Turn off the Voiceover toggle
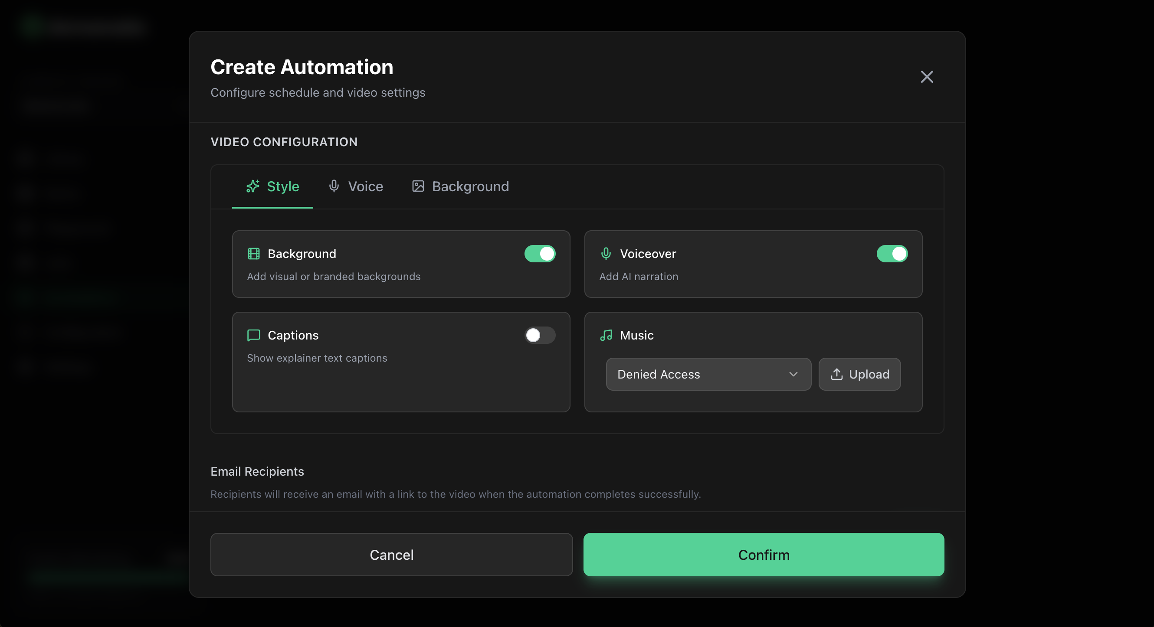The height and width of the screenshot is (627, 1154). [x=892, y=254]
